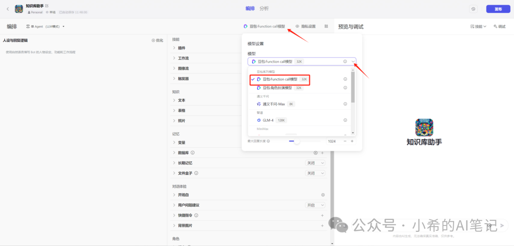Viewport: 514px width, 246px height.
Task: Switch to the 编排 tab
Action: tap(250, 9)
